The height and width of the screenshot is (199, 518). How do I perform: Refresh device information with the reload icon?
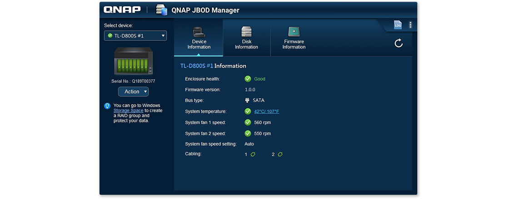399,43
